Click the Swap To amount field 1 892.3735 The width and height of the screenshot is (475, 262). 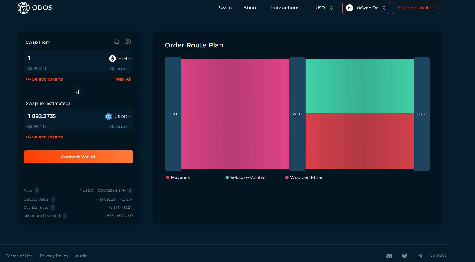[42, 116]
